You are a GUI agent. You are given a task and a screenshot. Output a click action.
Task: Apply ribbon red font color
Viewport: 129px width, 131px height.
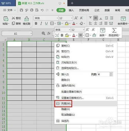[x=74, y=23]
